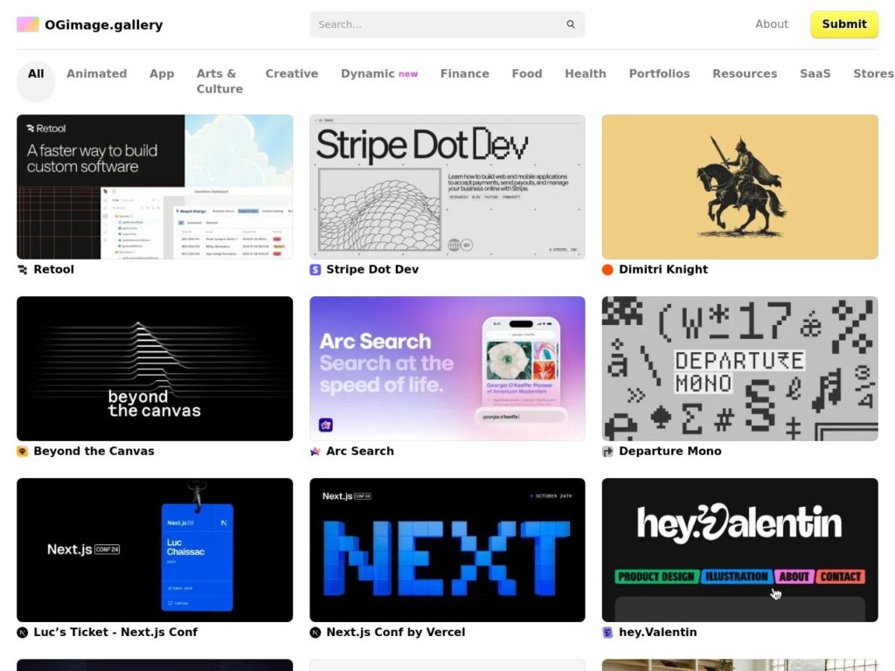Open the Dynamic category marked new
Viewport: 895px width, 671px height.
point(379,73)
